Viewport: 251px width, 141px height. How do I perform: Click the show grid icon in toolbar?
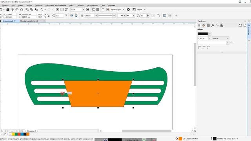click(98, 9)
